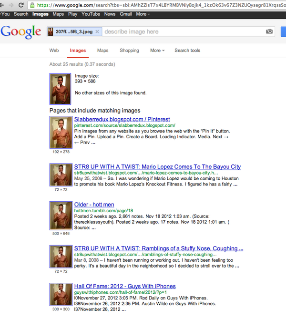286x319 pixels.
Task: Switch to the Shopping results tab
Action: coord(129,50)
